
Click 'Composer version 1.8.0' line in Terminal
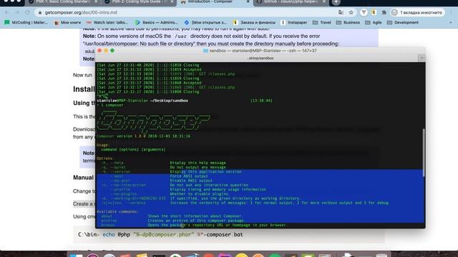point(143,136)
